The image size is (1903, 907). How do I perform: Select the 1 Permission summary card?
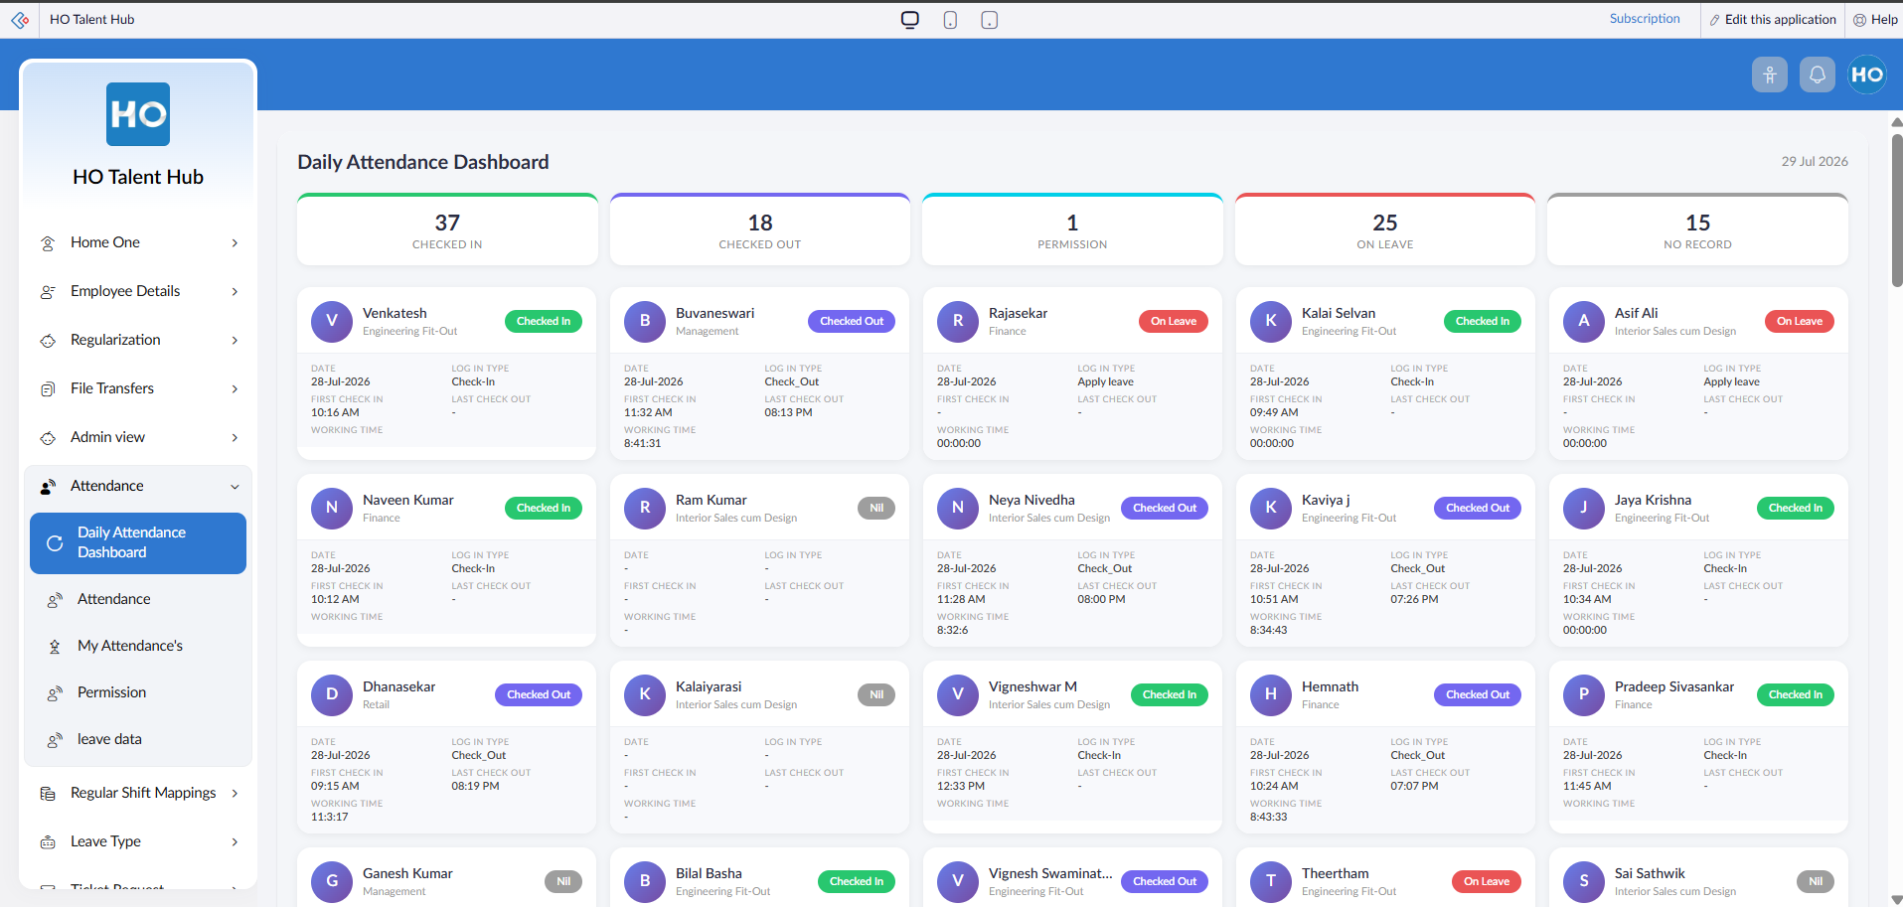[1072, 229]
